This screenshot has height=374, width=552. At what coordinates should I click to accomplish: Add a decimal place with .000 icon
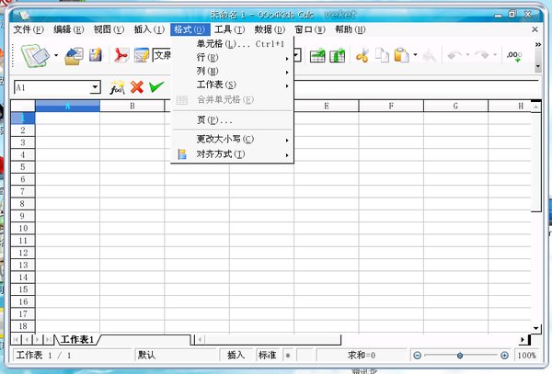coord(514,56)
